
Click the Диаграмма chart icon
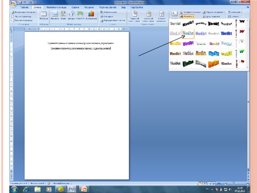click(x=91, y=15)
